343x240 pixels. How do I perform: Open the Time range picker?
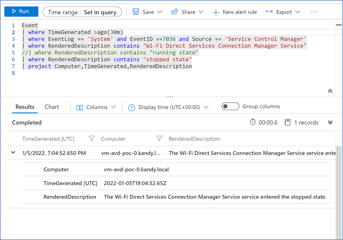pyautogui.click(x=82, y=12)
